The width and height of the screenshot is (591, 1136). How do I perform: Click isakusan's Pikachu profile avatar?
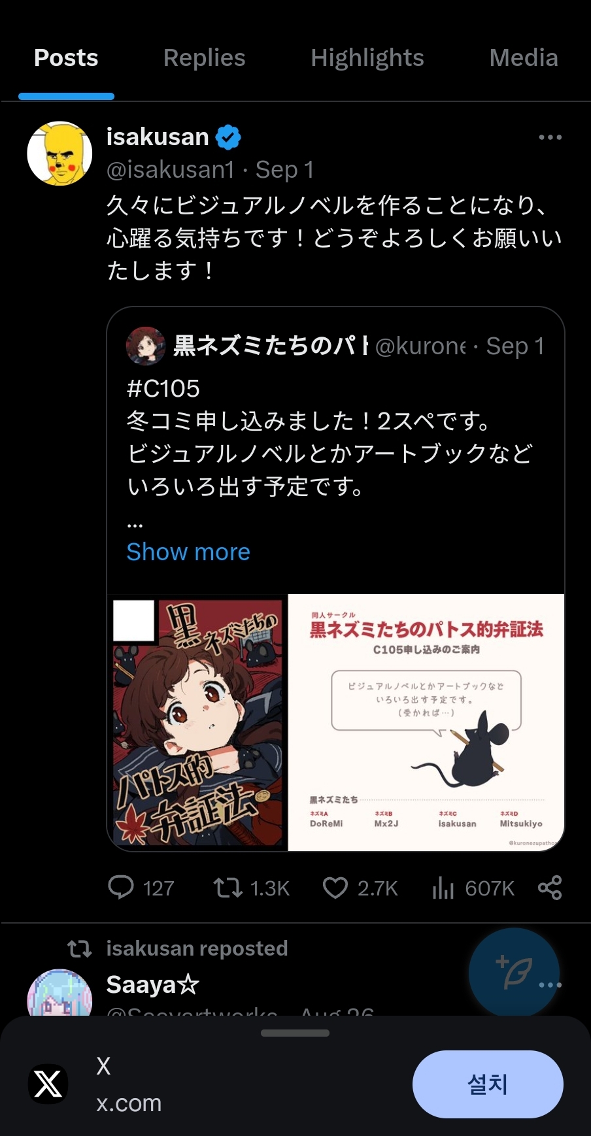(x=59, y=154)
